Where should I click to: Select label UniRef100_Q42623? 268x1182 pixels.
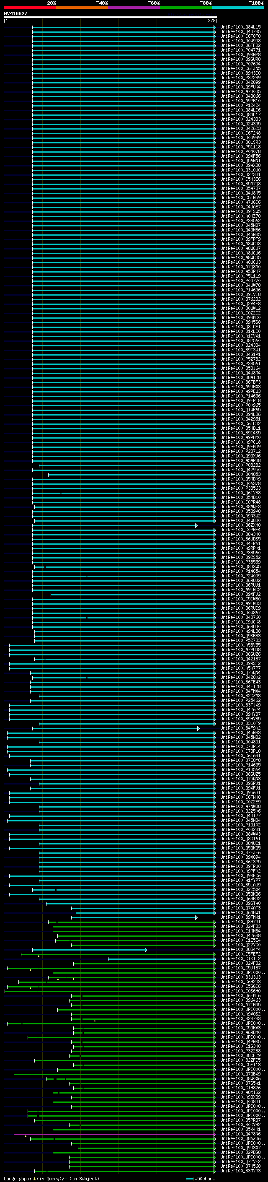tap(240, 128)
